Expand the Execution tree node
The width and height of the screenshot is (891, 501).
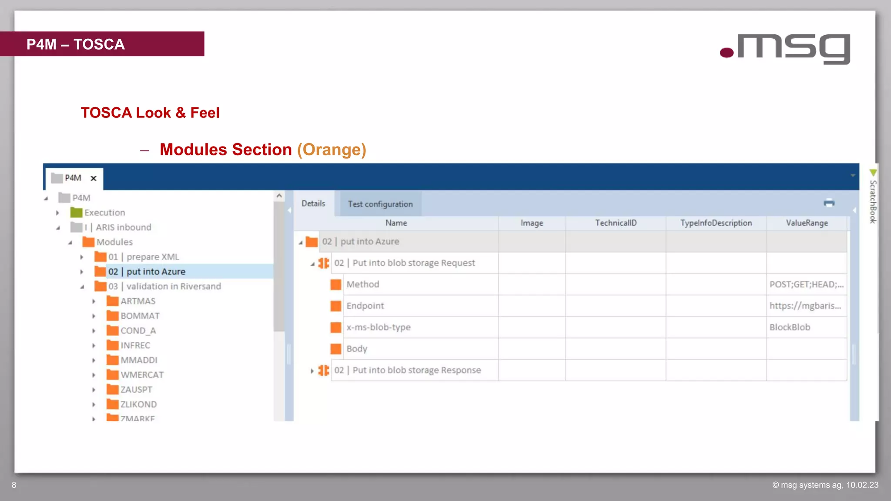57,213
